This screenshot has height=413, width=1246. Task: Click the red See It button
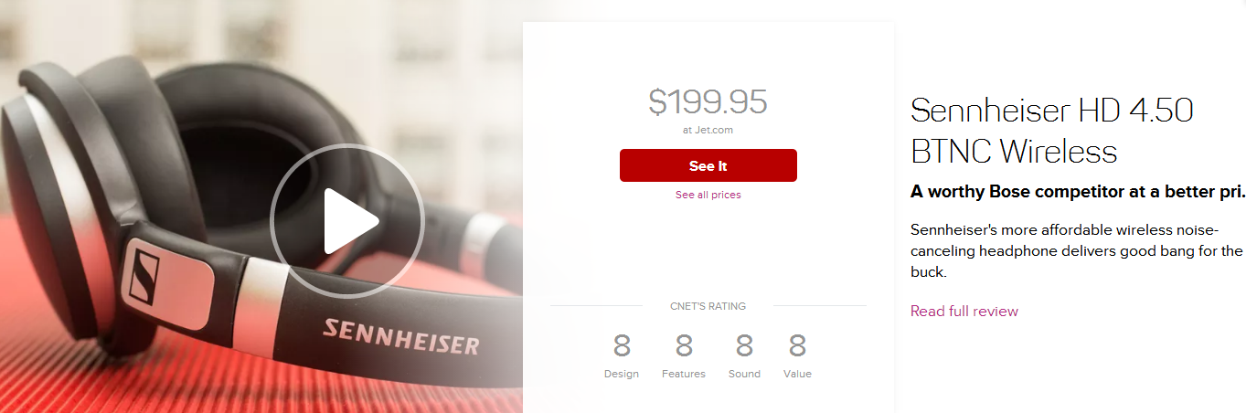click(708, 165)
